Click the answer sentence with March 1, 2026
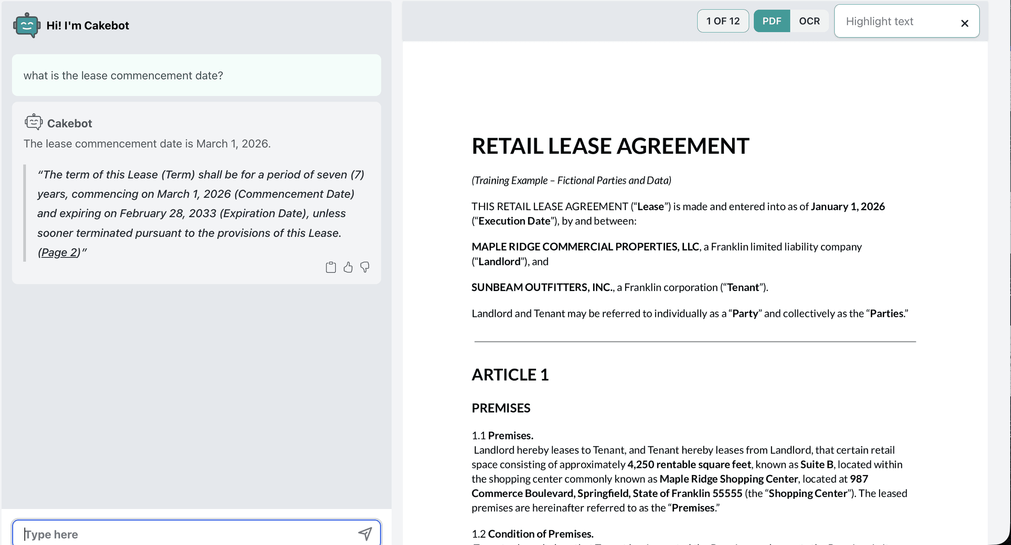 147,144
